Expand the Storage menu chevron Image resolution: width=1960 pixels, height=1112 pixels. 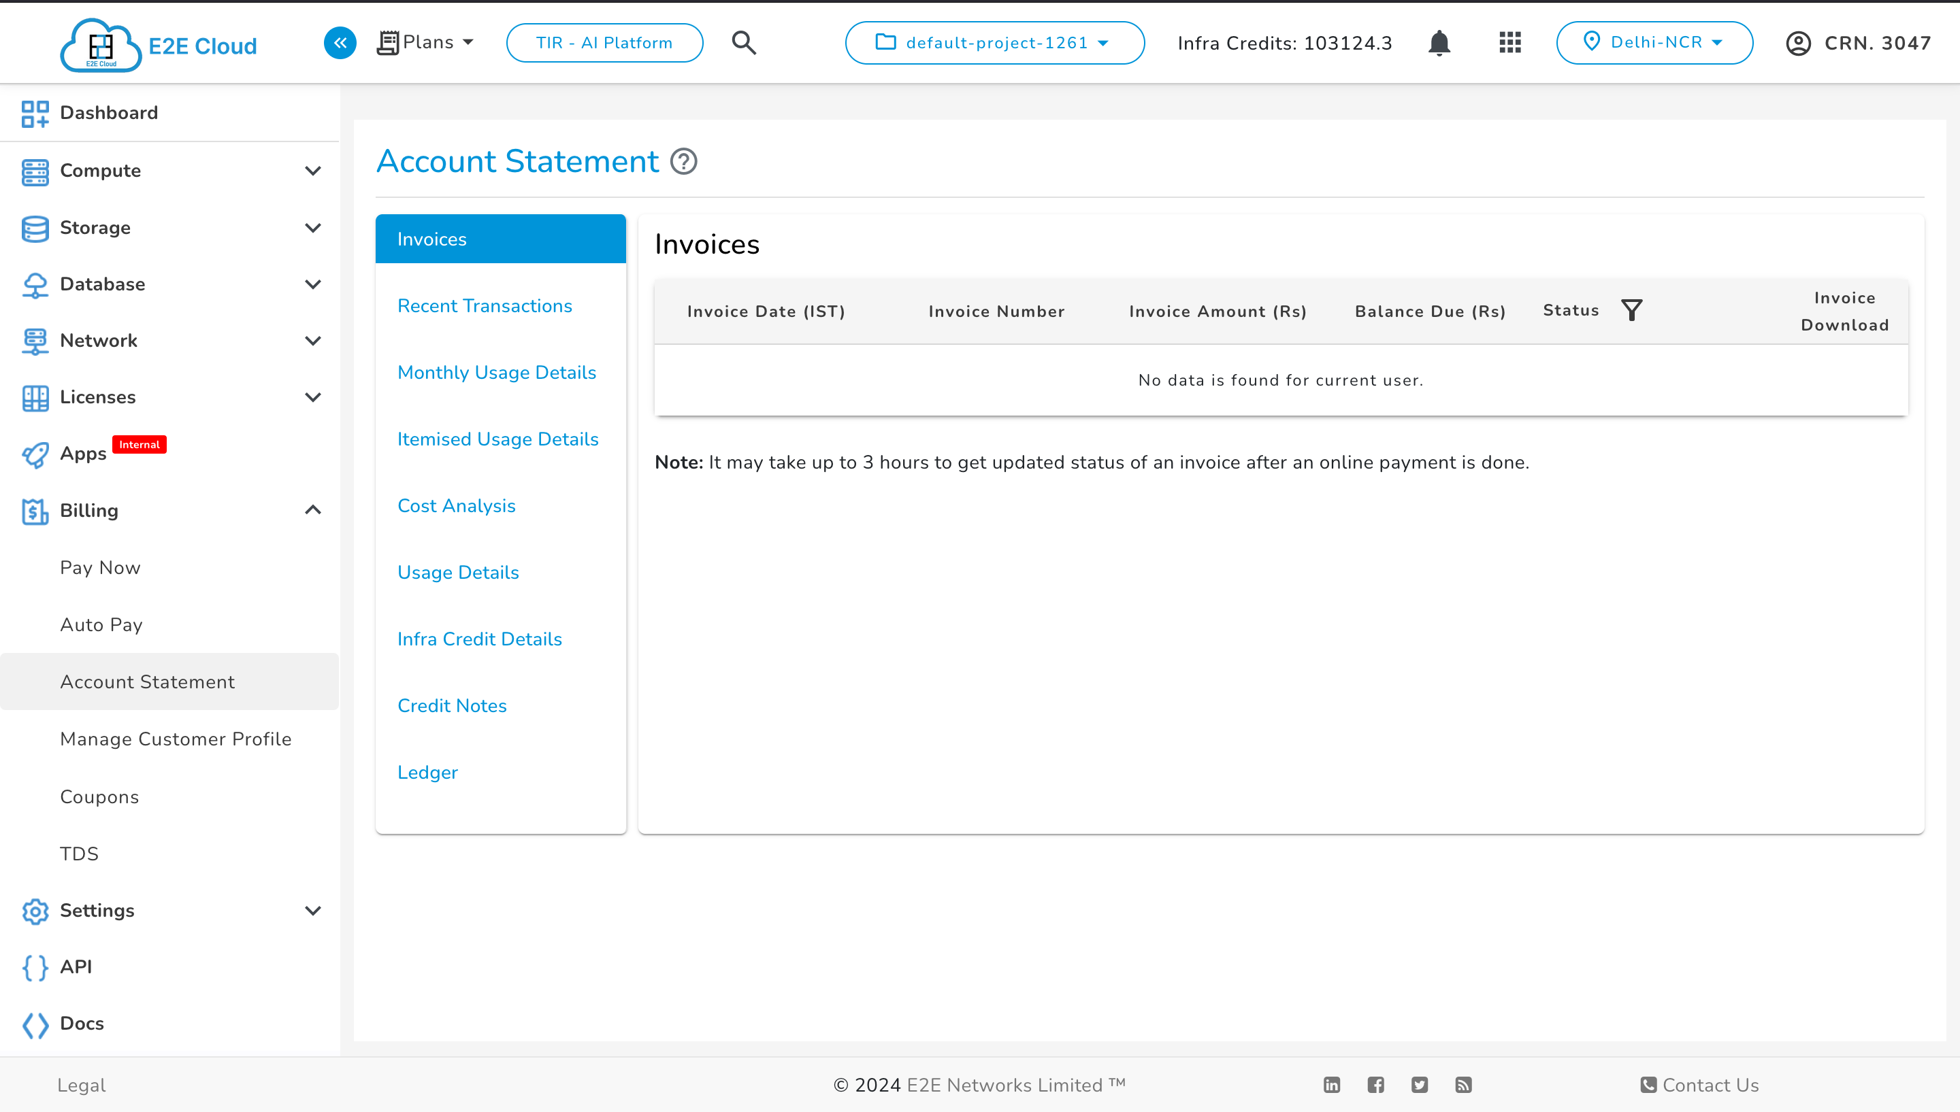point(312,228)
